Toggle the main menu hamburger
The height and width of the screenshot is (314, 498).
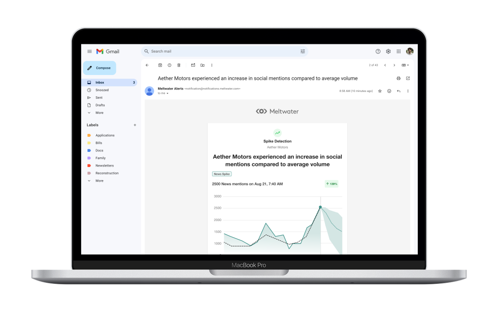89,52
